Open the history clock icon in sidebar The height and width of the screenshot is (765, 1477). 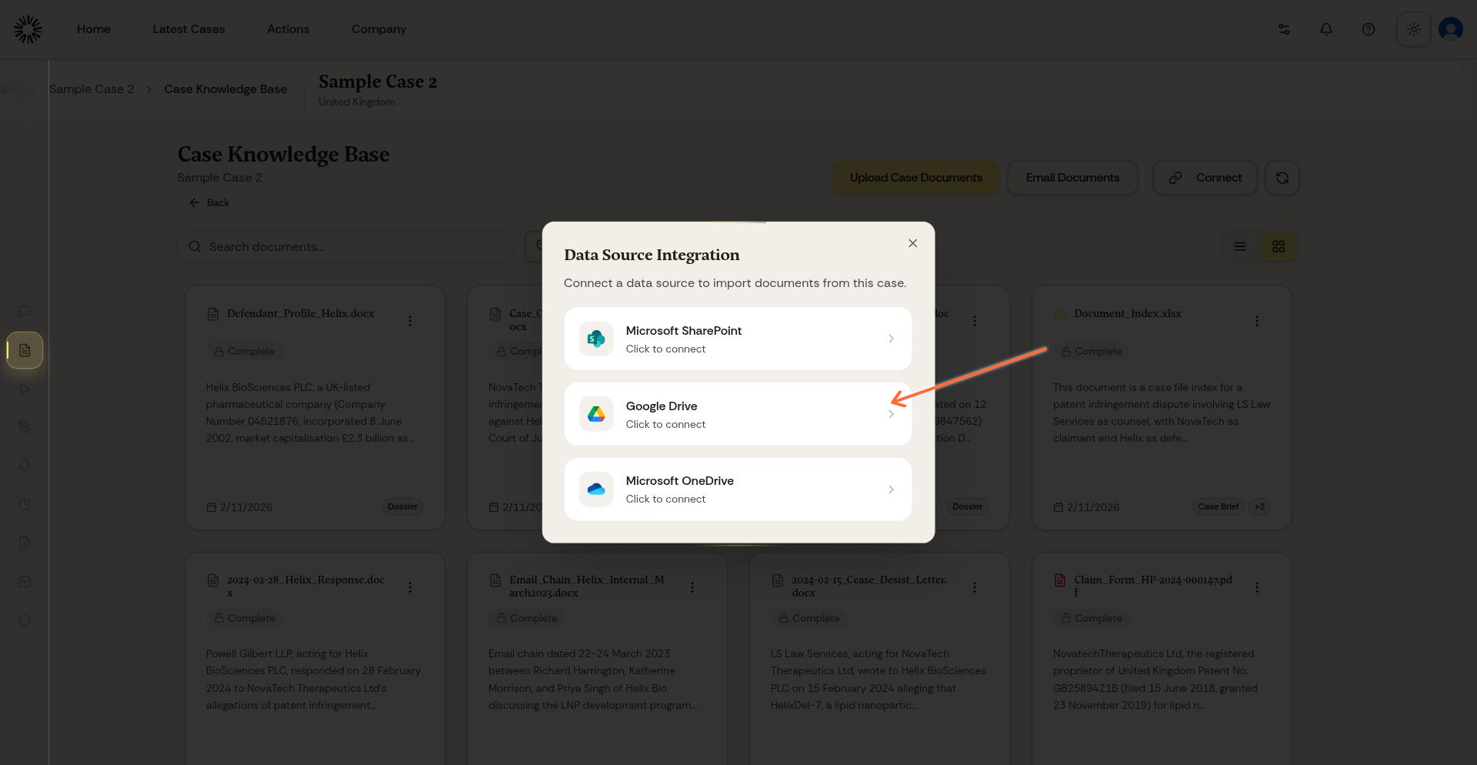(24, 504)
